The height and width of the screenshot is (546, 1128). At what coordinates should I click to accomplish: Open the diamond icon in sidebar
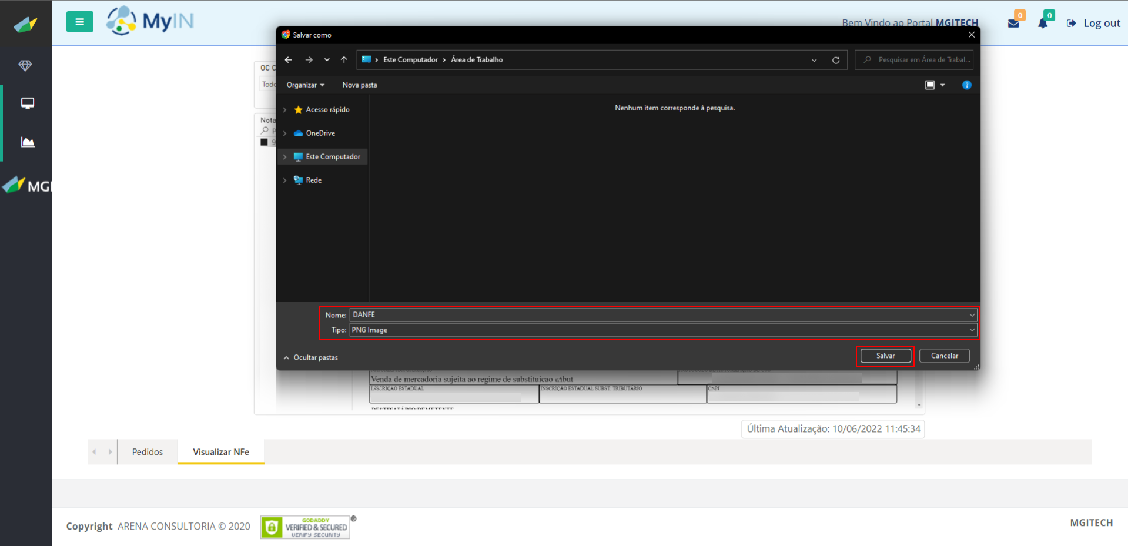point(25,66)
